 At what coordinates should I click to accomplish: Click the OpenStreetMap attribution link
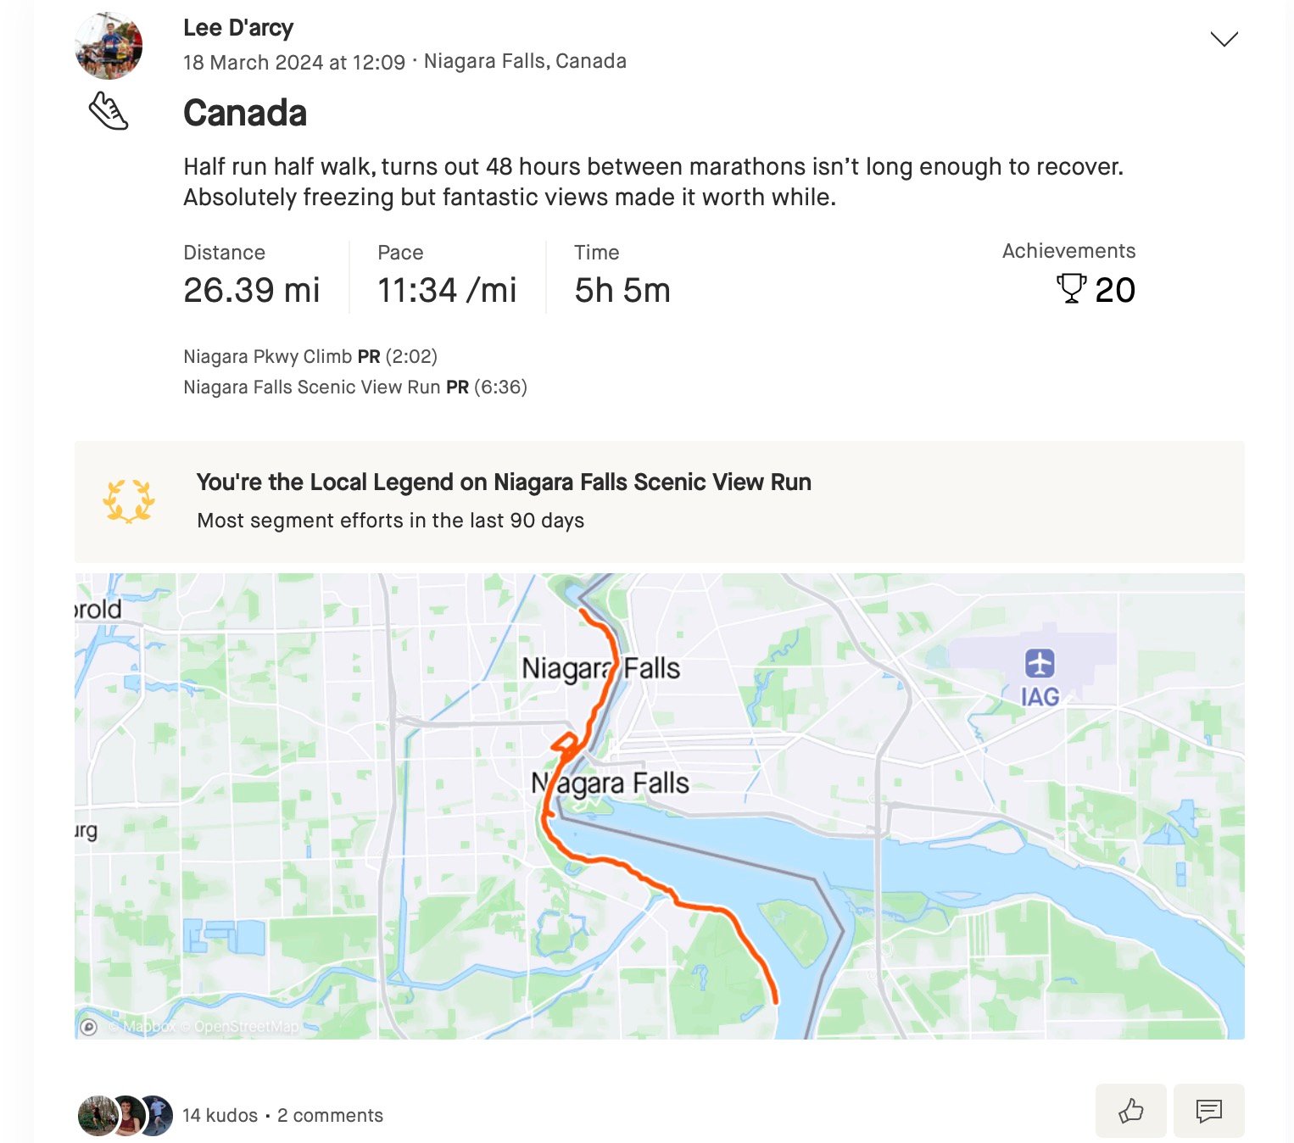(x=246, y=1027)
